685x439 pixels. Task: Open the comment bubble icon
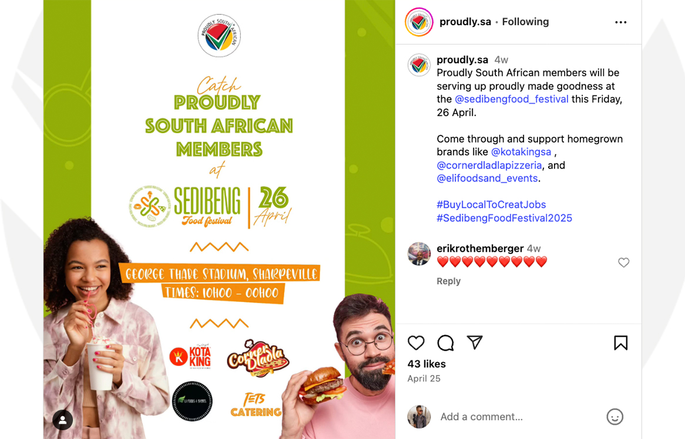(x=445, y=343)
